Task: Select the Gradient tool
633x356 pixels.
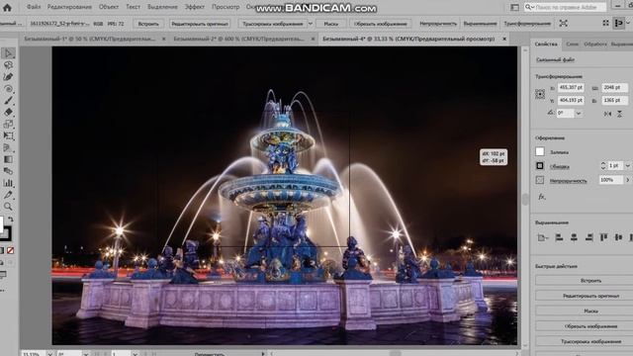Action: click(x=8, y=159)
